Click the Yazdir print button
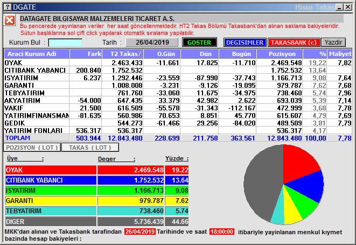 pyautogui.click(x=333, y=43)
